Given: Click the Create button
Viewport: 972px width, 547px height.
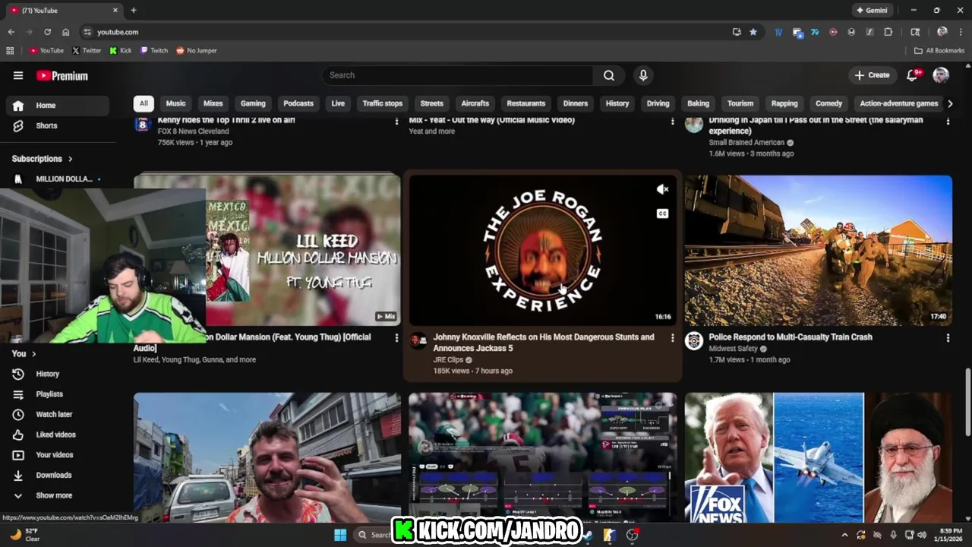Looking at the screenshot, I should [872, 75].
